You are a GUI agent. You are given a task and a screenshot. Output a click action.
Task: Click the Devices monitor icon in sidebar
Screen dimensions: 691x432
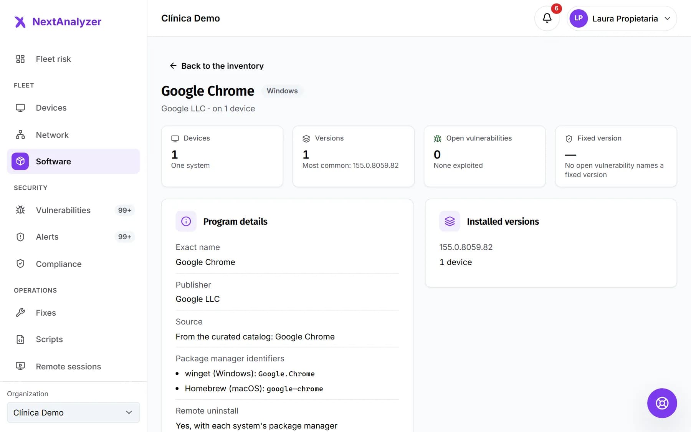pyautogui.click(x=20, y=108)
